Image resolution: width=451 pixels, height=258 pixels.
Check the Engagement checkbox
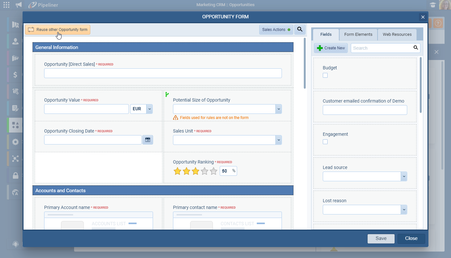325,142
